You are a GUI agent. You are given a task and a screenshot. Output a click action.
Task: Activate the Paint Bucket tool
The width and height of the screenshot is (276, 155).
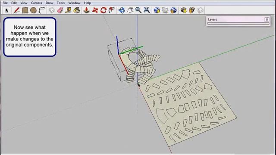pyautogui.click(x=77, y=10)
